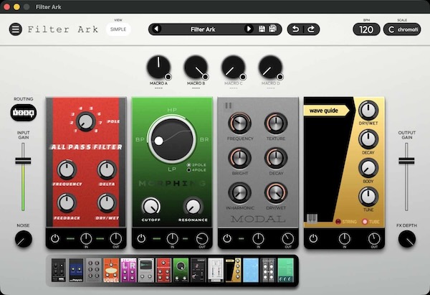Undo the last change
Image resolution: width=430 pixels, height=295 pixels.
pos(295,29)
